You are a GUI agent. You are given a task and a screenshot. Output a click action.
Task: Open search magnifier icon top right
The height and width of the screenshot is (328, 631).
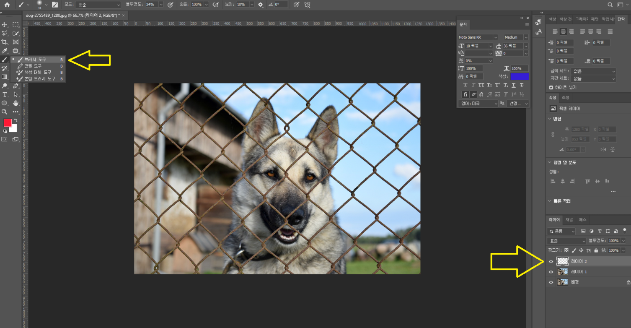(610, 5)
